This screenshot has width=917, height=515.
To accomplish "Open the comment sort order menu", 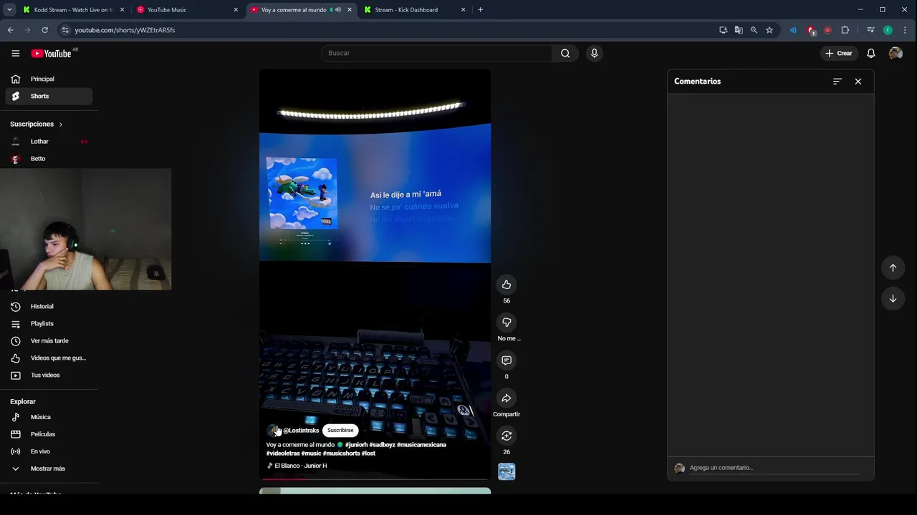I will pos(837,82).
